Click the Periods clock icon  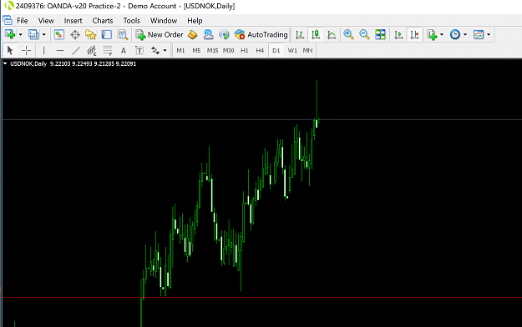pyautogui.click(x=455, y=34)
